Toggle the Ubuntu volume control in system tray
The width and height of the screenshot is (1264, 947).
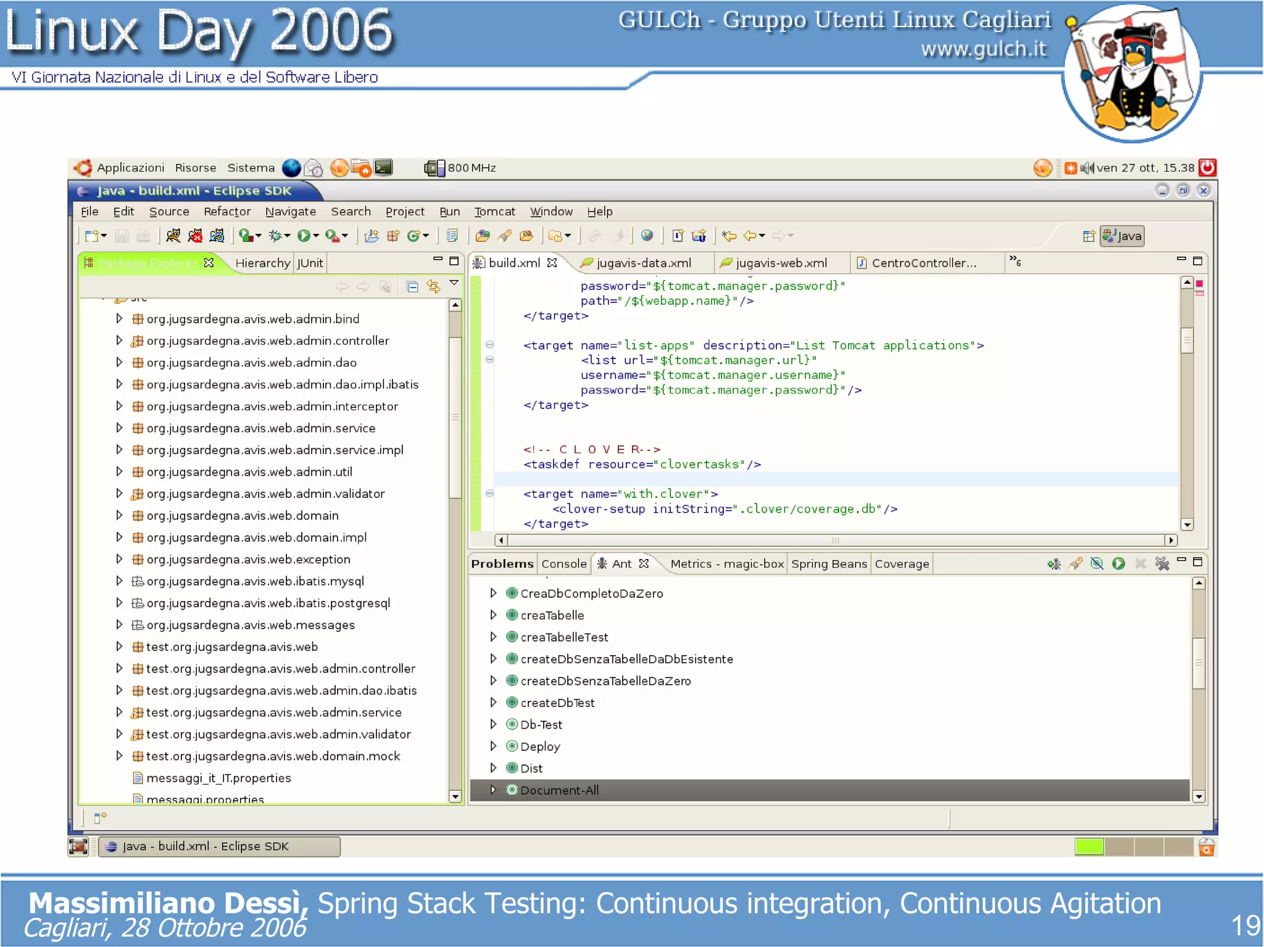click(1087, 168)
